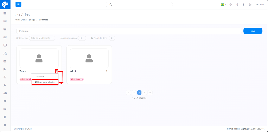Click Sair to log out
Viewport: 268px width, 132px height.
tap(260, 5)
